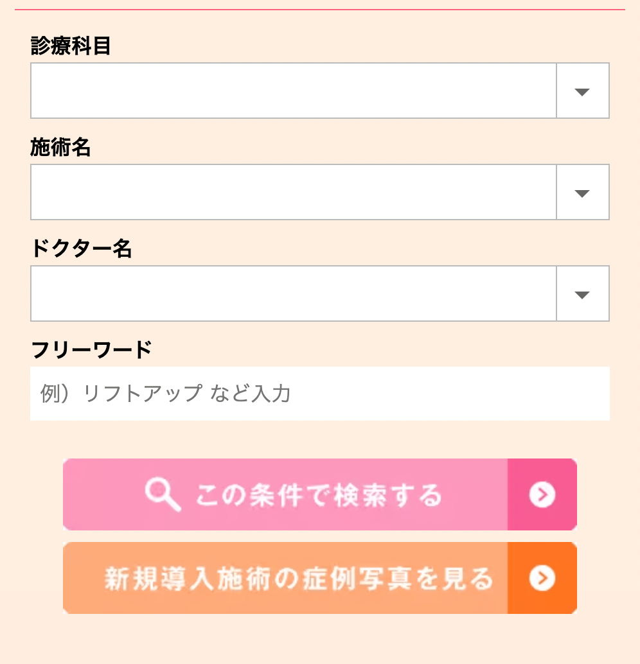Click the 診療科目 label
640x664 pixels.
coord(71,46)
